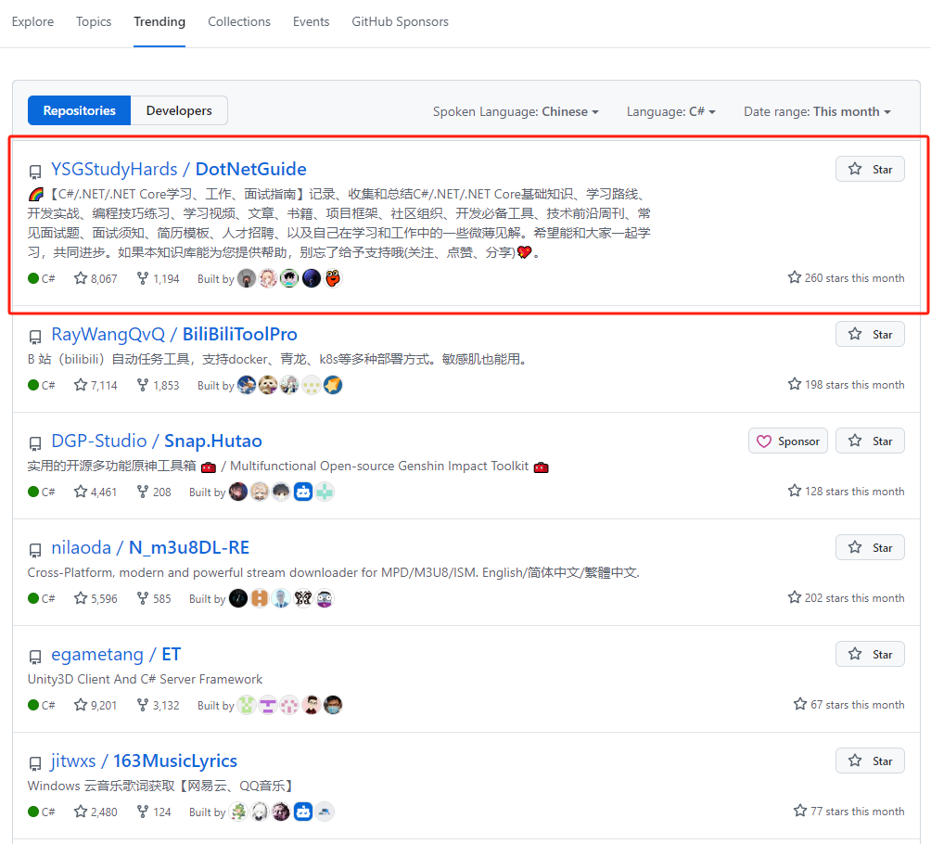This screenshot has width=931, height=844.
Task: Click the fork icon showing 1,194 for DotNetGuide
Action: pos(141,278)
